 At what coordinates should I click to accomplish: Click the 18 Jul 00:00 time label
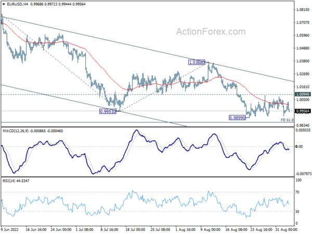pos(136,230)
